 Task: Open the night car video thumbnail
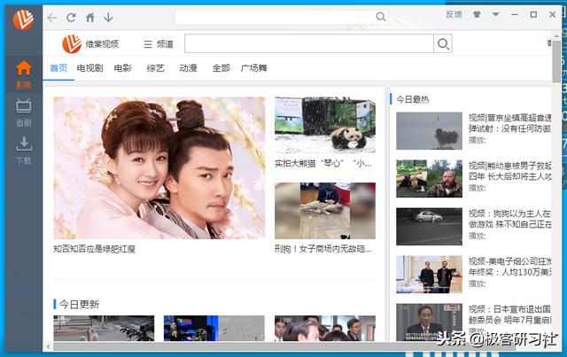tap(429, 227)
